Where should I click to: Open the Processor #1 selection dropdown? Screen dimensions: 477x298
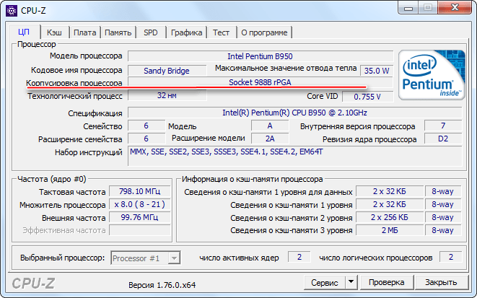[x=144, y=258]
